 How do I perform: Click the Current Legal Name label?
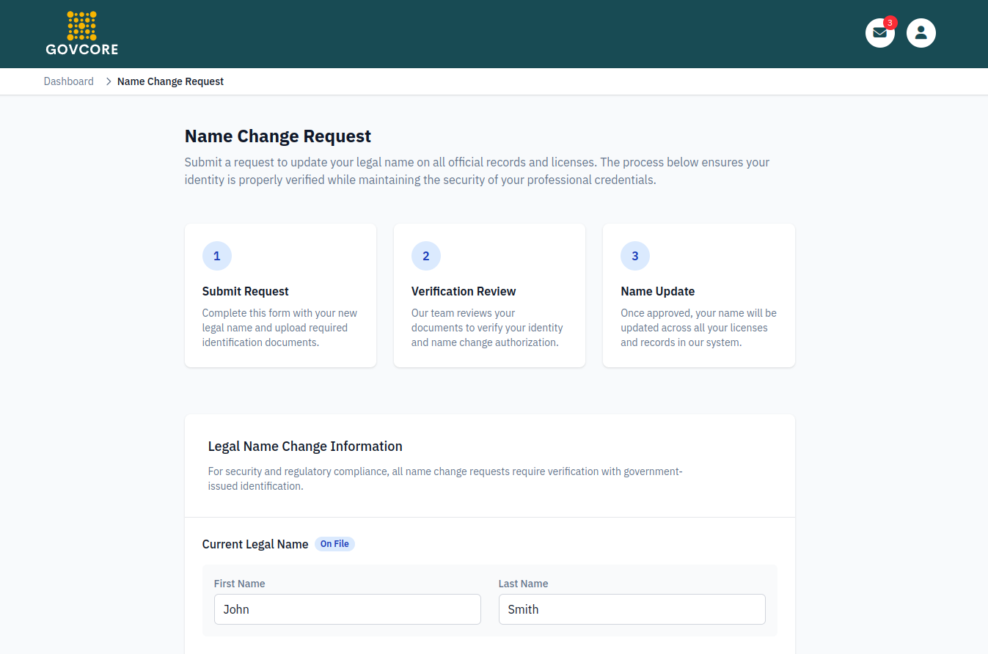(255, 544)
